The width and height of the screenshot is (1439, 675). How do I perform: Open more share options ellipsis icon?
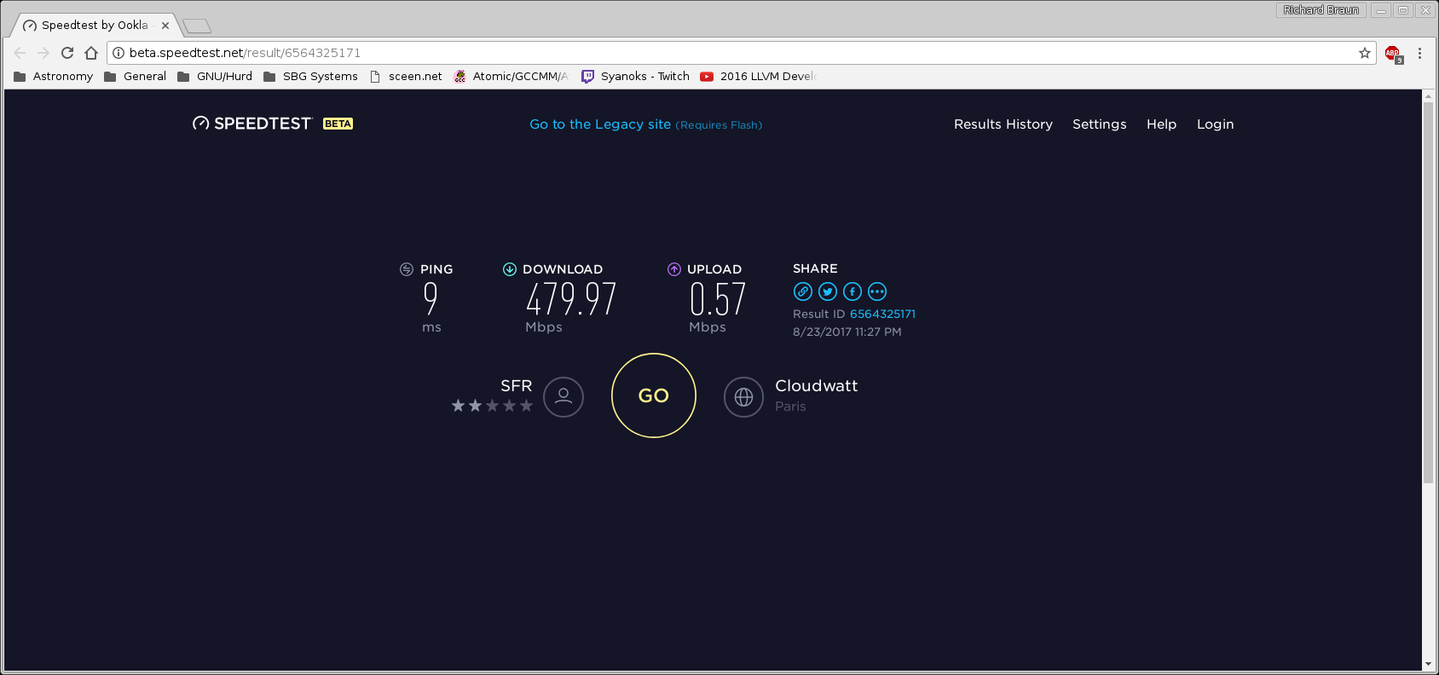tap(877, 291)
